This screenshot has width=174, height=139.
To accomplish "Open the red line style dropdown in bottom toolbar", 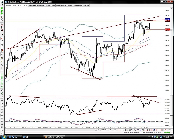I will click(166, 130).
